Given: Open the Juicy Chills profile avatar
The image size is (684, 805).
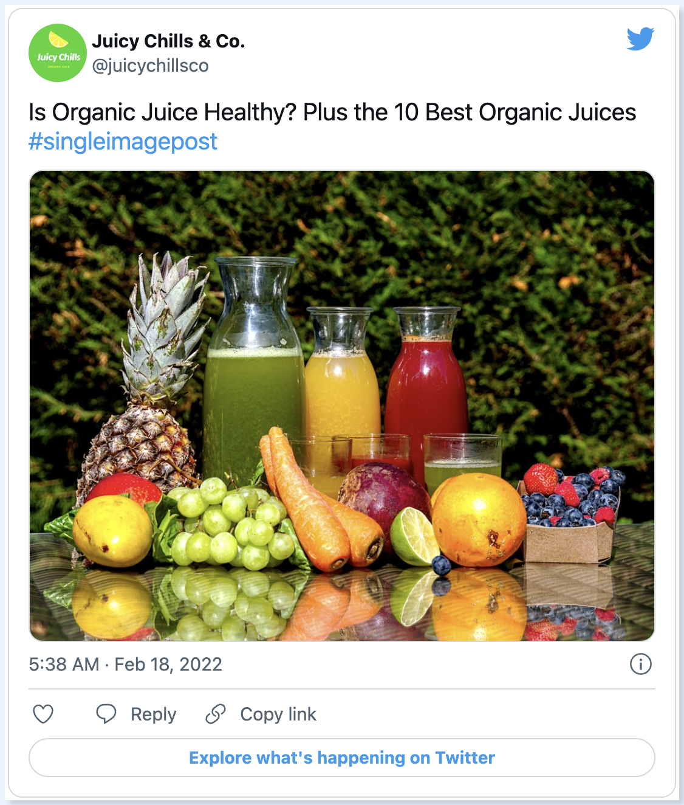Looking at the screenshot, I should [58, 53].
